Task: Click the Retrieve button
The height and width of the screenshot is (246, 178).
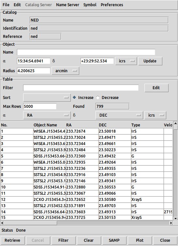Action: (x=12, y=240)
